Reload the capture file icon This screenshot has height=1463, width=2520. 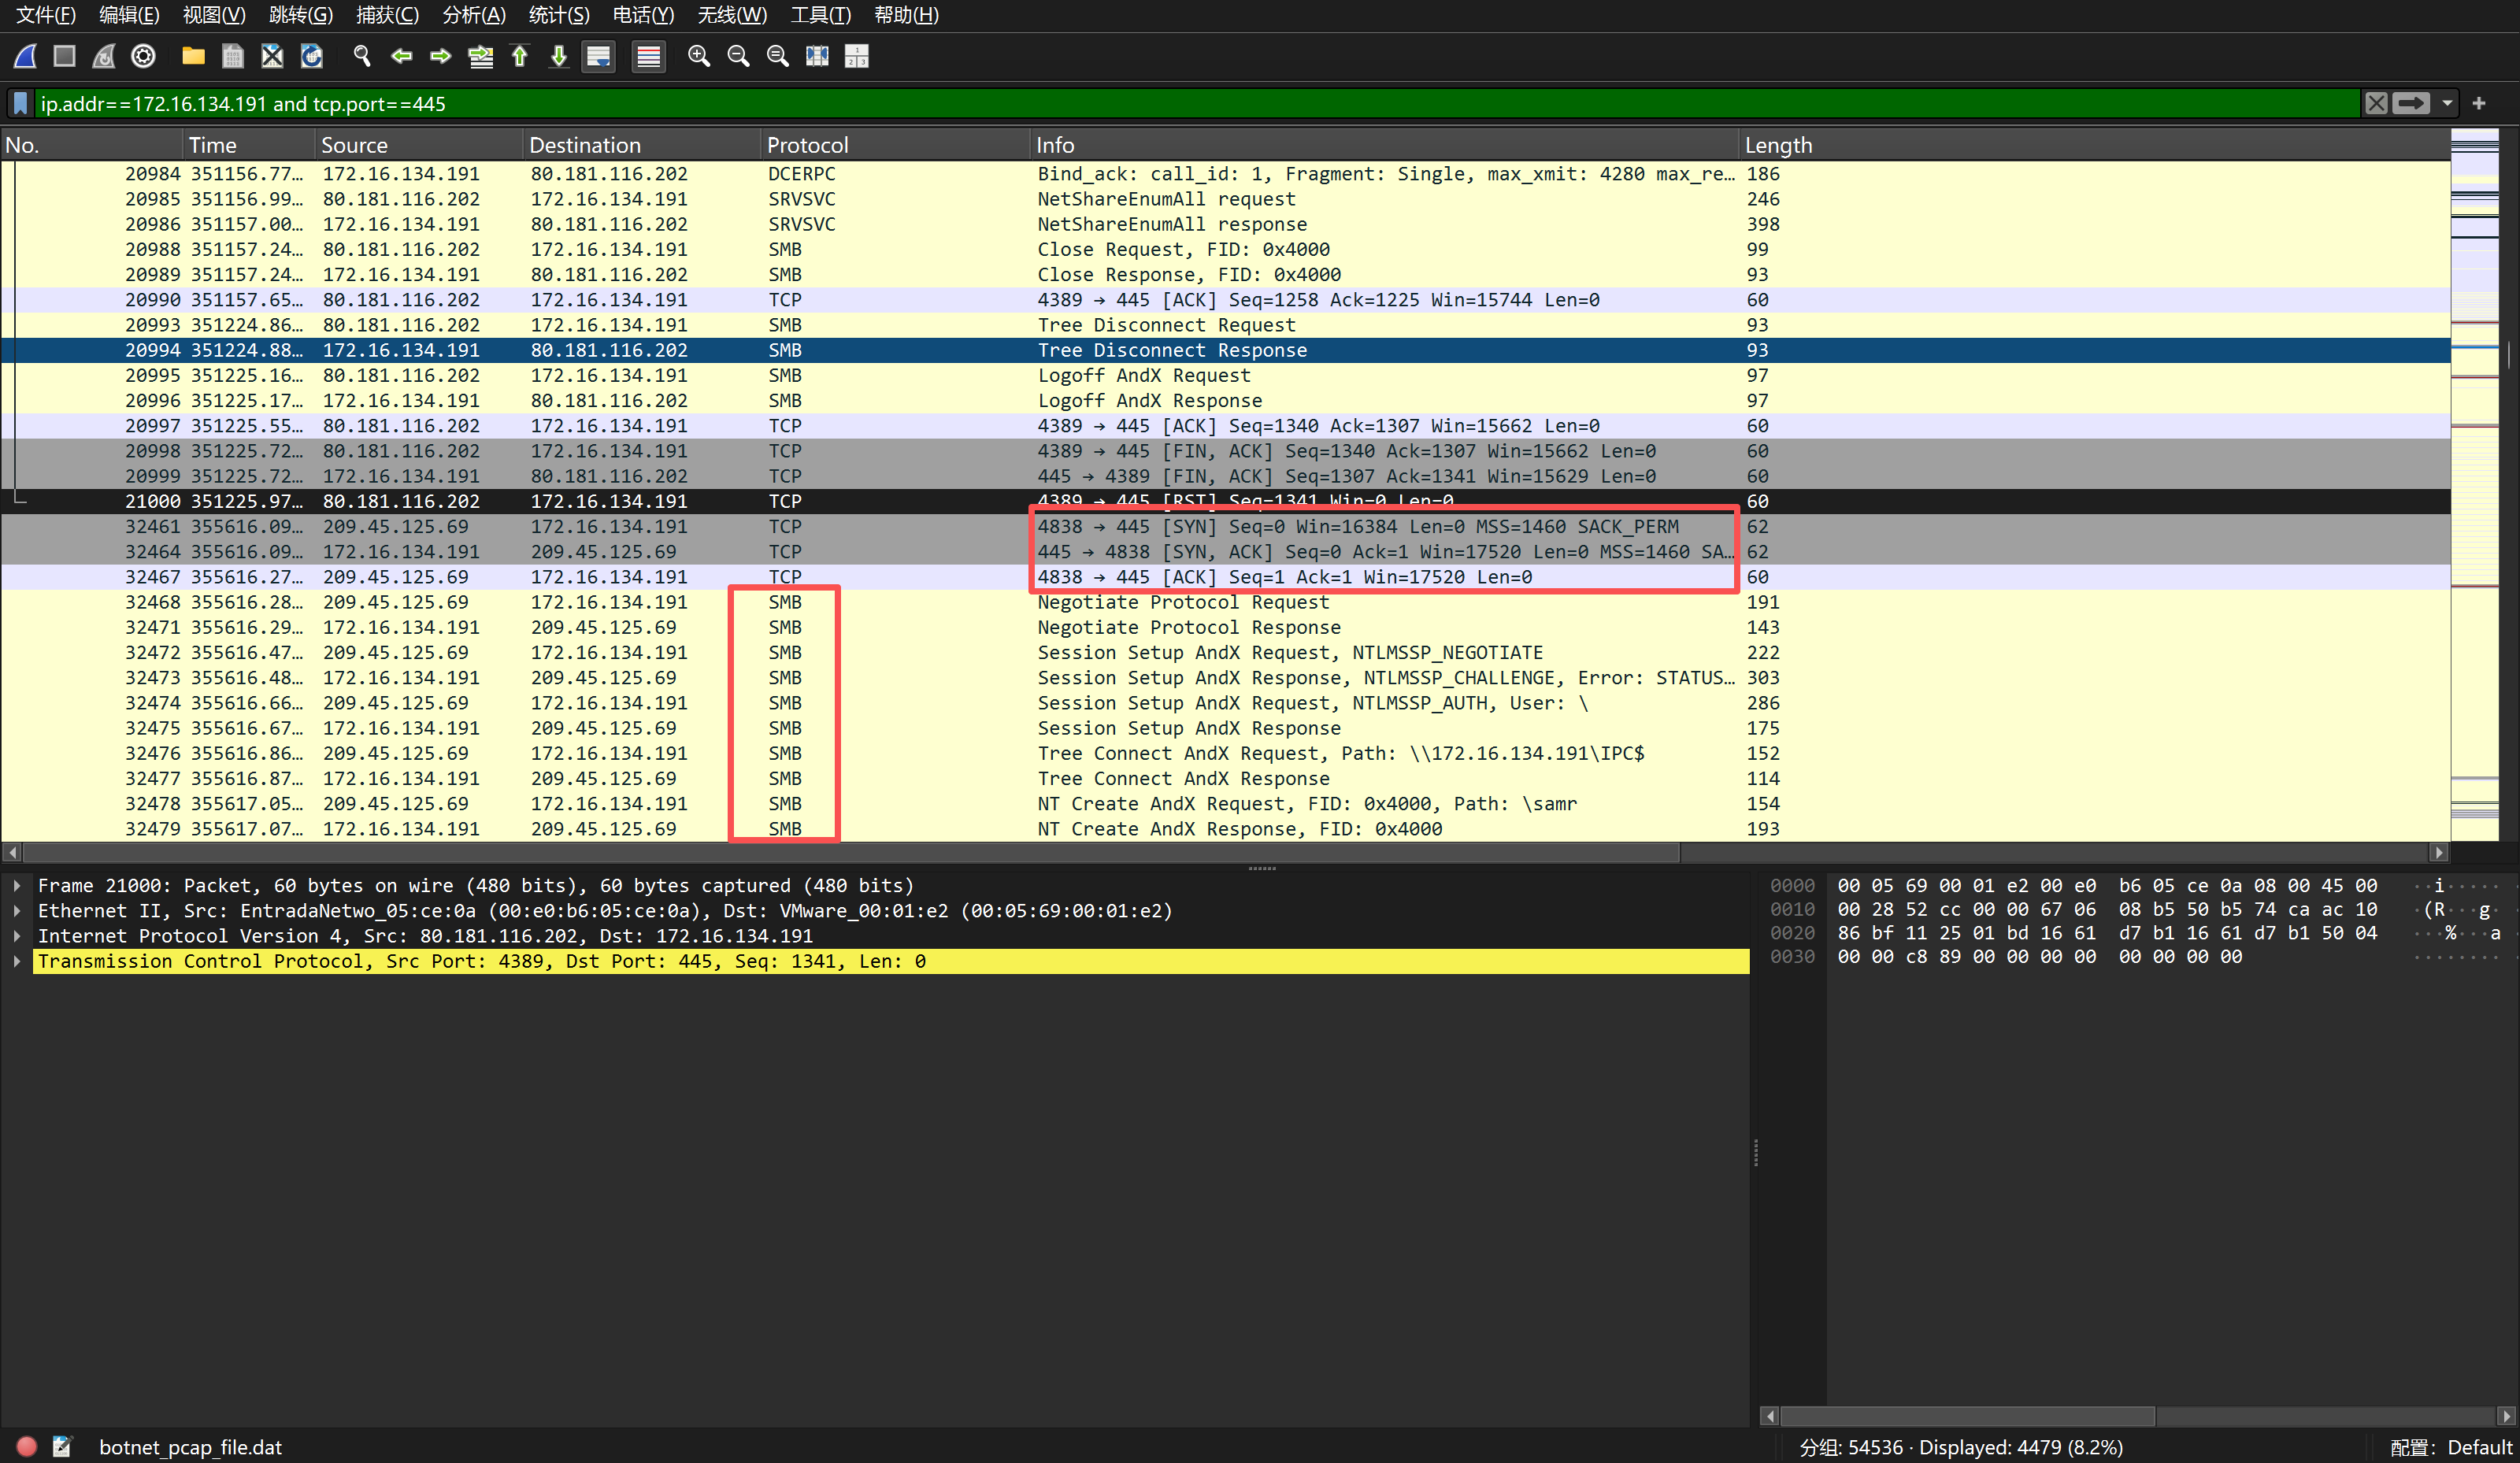coord(312,57)
